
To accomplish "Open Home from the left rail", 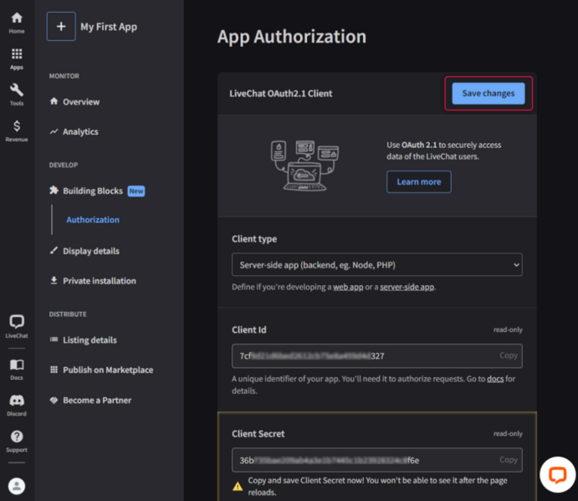I will coord(17,23).
